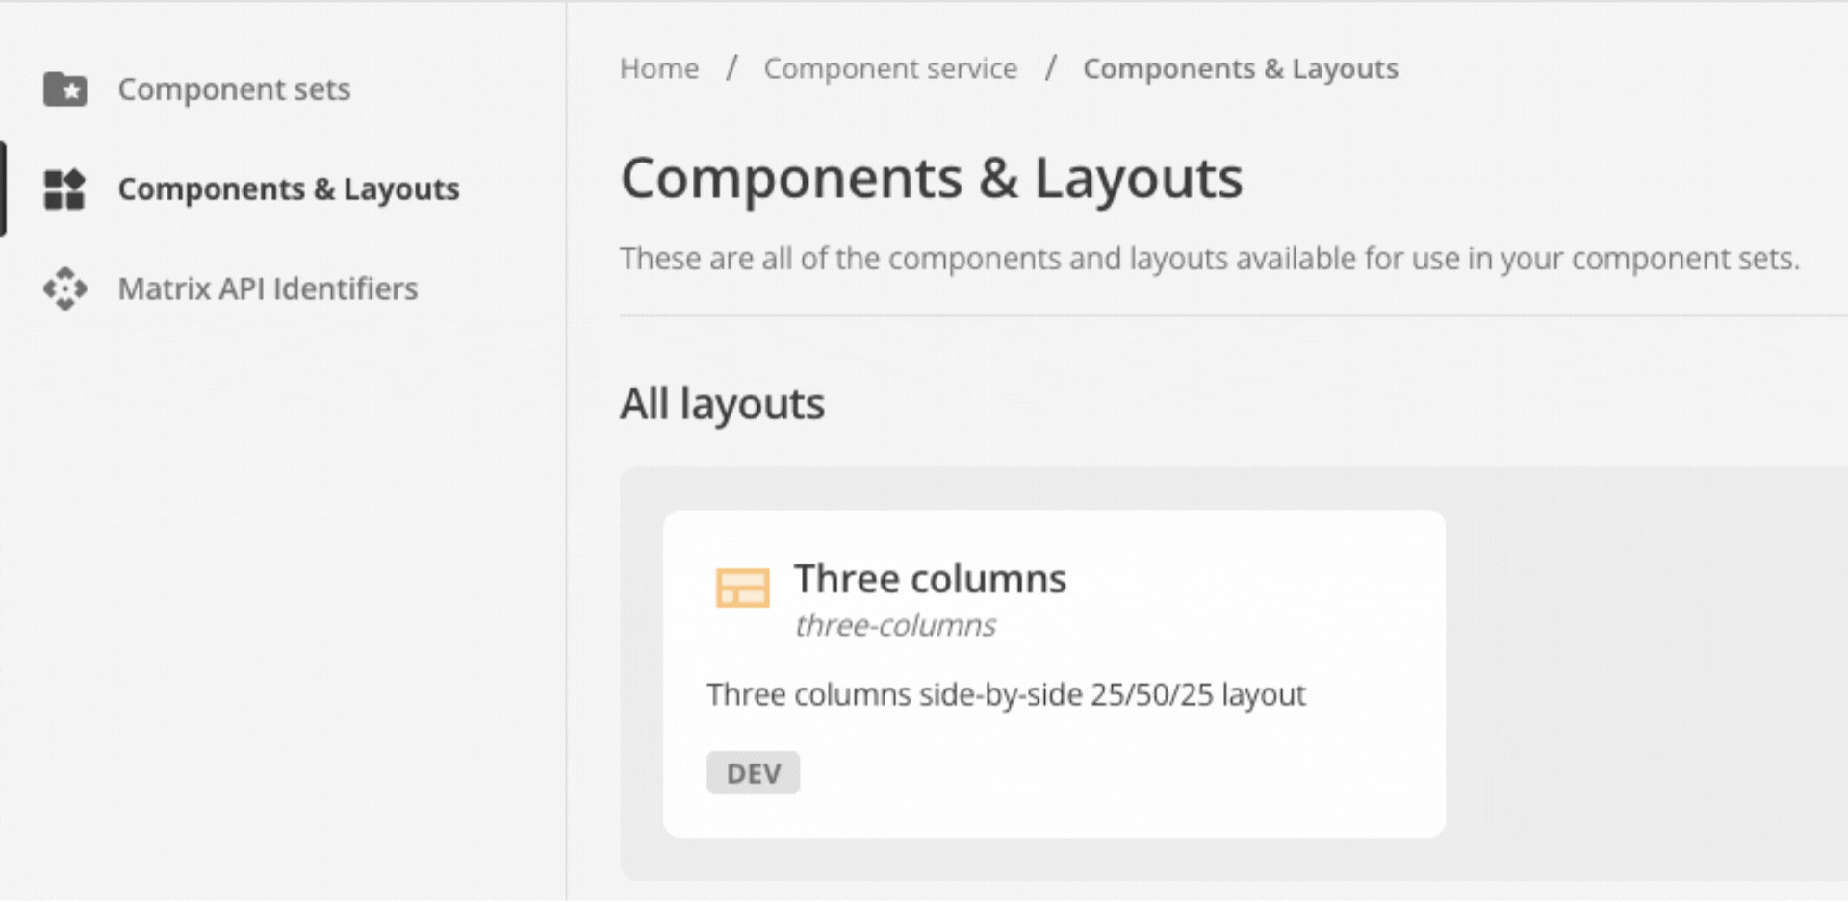Select the three-columns identifier text
Screen dimensions: 1848x902
pos(894,625)
